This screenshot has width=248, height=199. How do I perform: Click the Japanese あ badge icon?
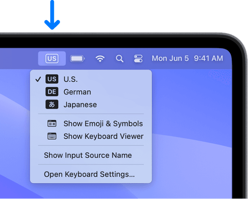tap(52, 105)
